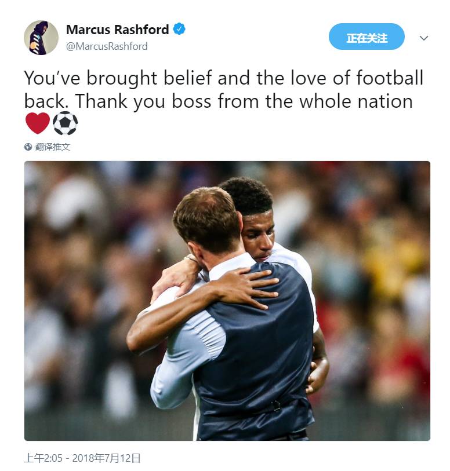The image size is (450, 471).
Task: Click the globe icon beside 翻译推文
Action: (x=28, y=147)
